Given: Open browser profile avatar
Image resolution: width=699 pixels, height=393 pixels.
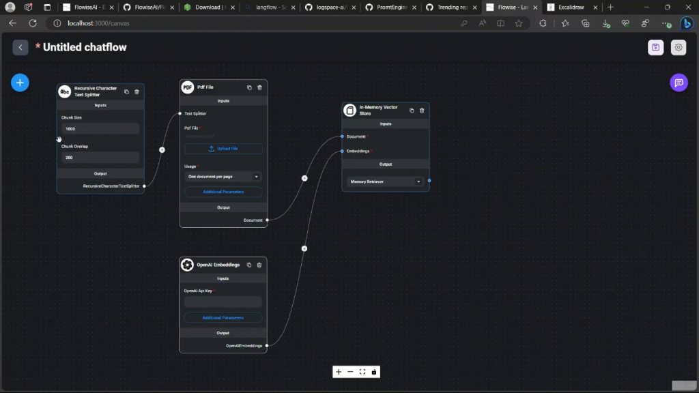Looking at the screenshot, I should tap(10, 7).
